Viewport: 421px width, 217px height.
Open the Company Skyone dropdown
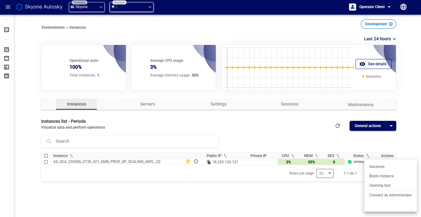click(x=87, y=7)
